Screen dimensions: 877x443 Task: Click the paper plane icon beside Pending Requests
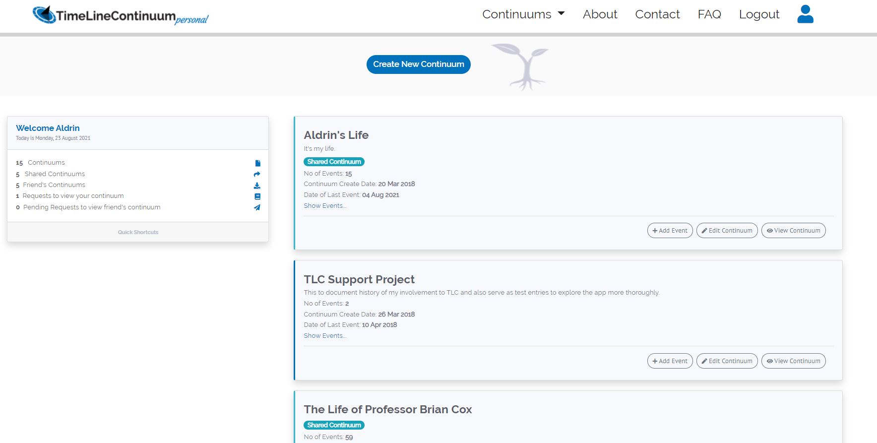point(257,207)
